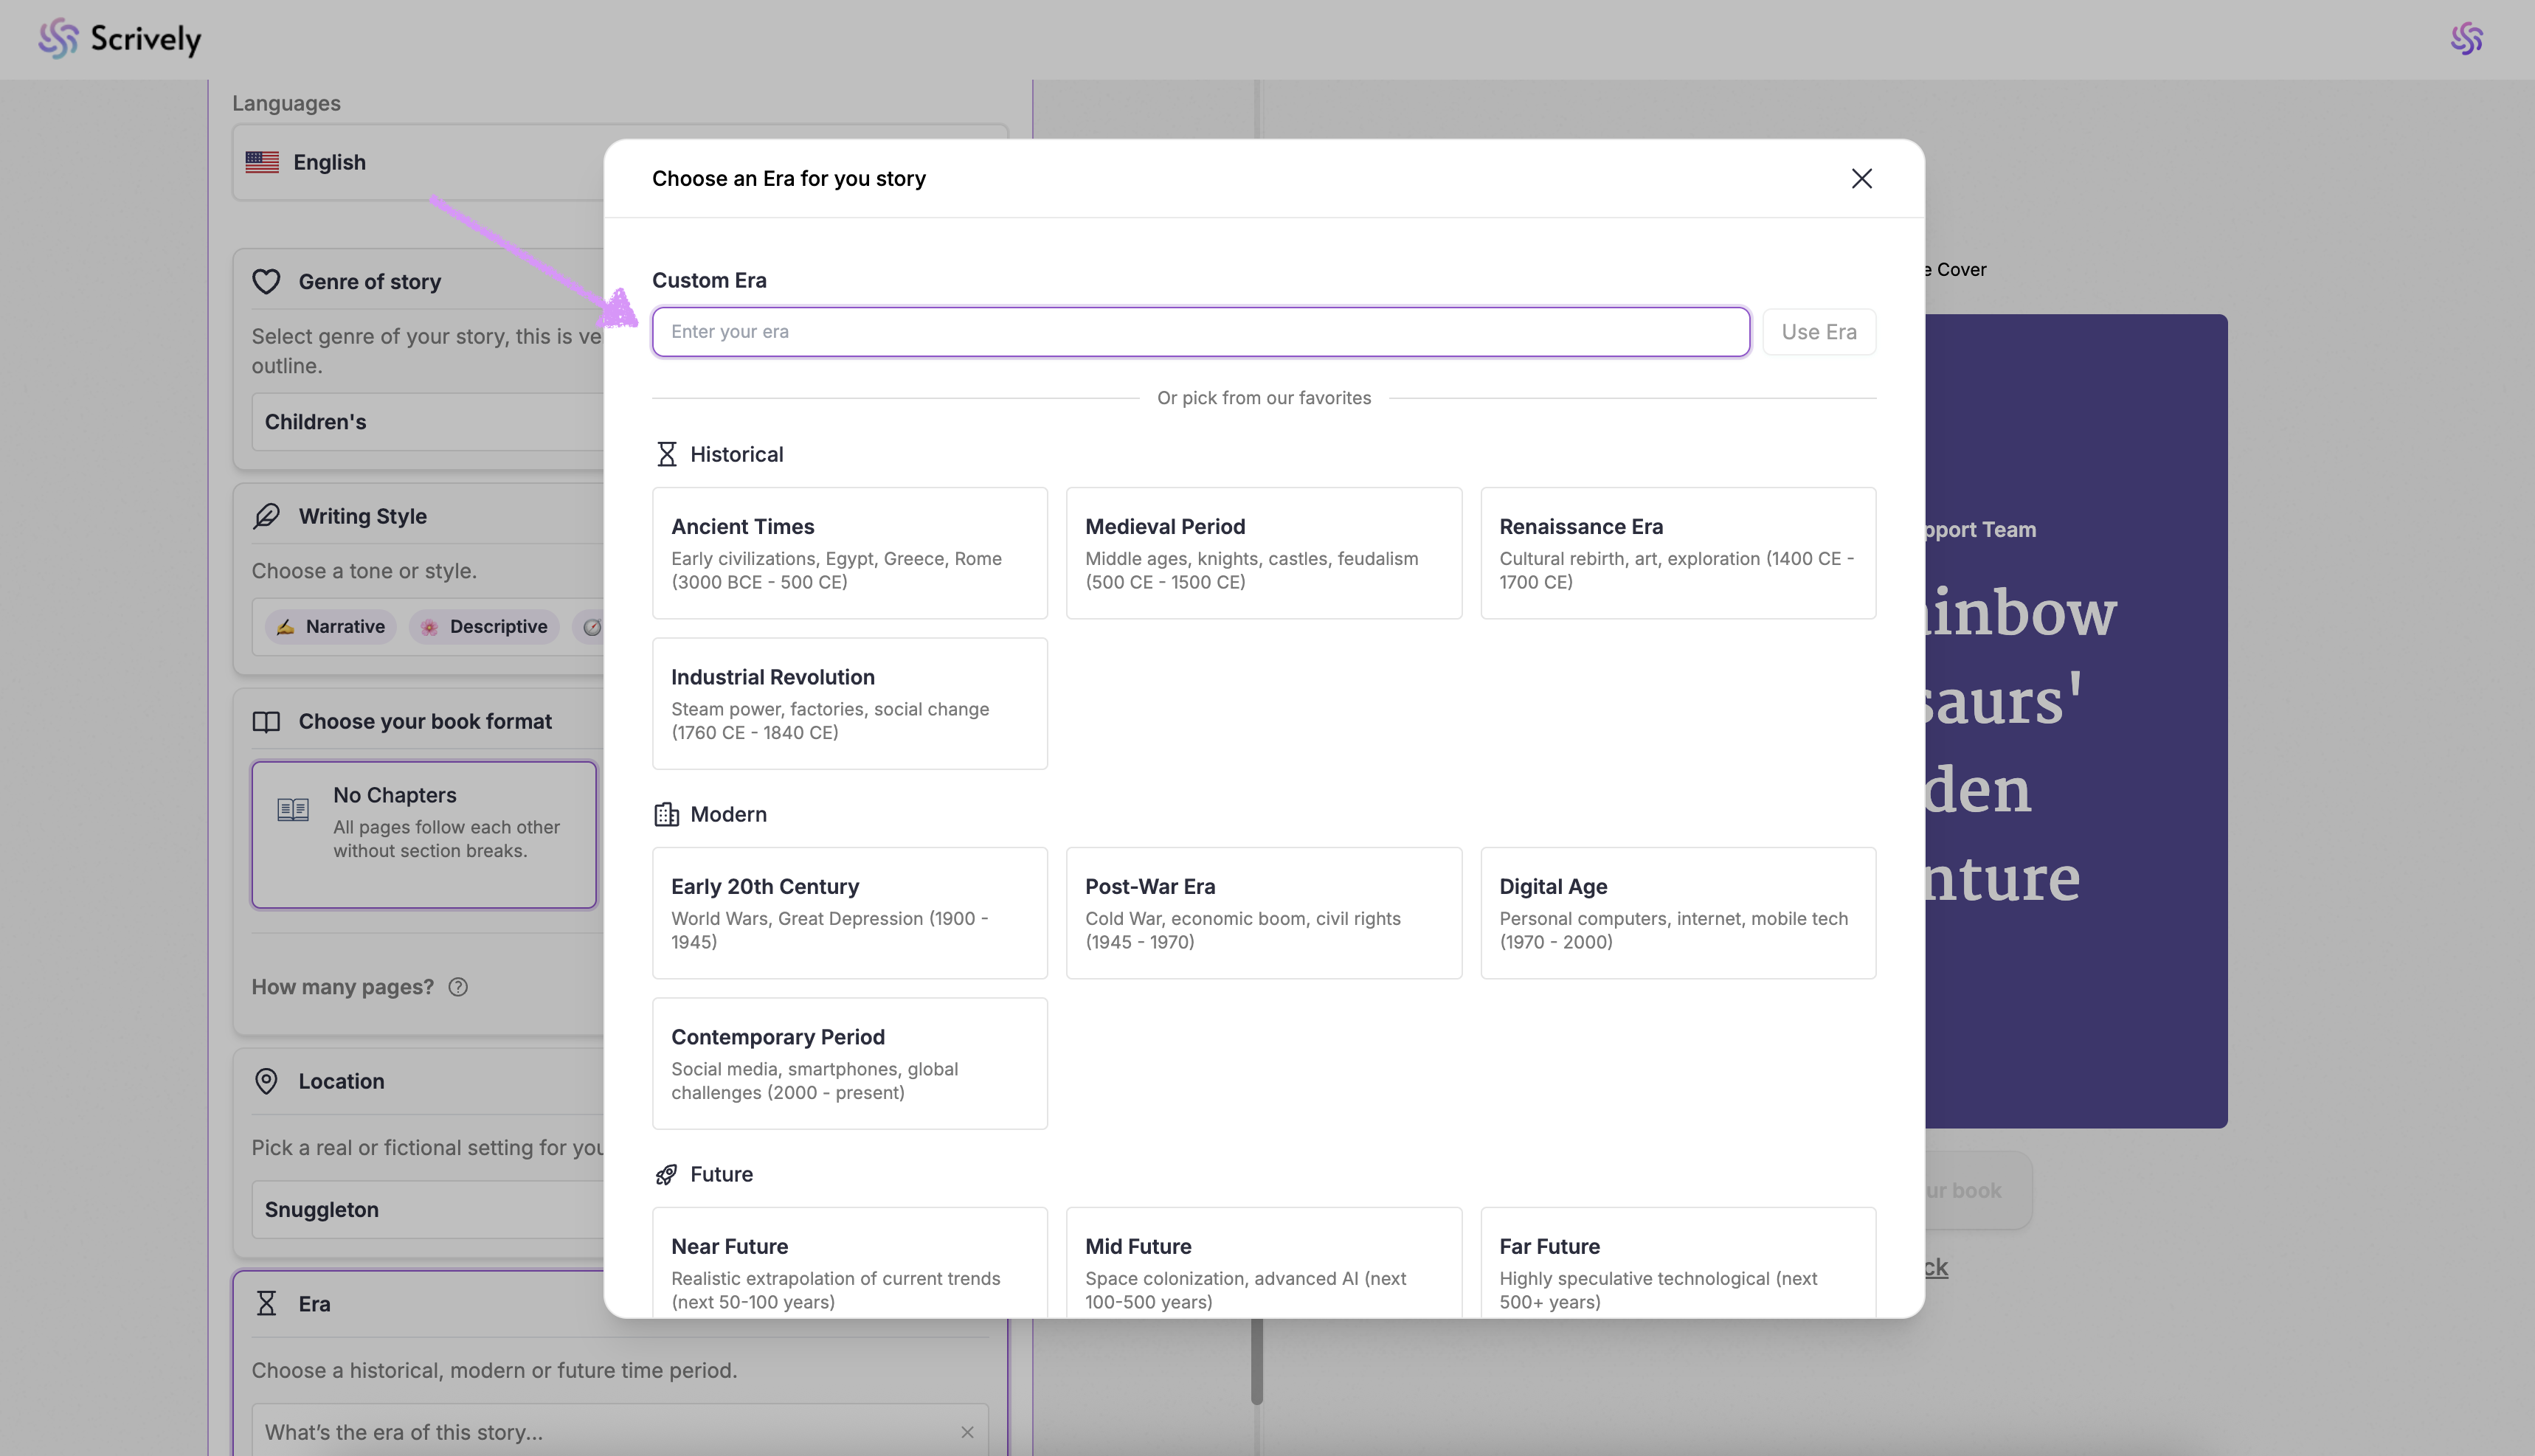Click the Location pin icon
Viewport: 2535px width, 1456px height.
pyautogui.click(x=266, y=1081)
